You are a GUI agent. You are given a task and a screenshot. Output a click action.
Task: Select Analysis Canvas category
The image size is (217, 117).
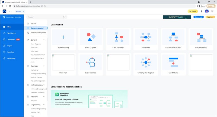(x=36, y=77)
